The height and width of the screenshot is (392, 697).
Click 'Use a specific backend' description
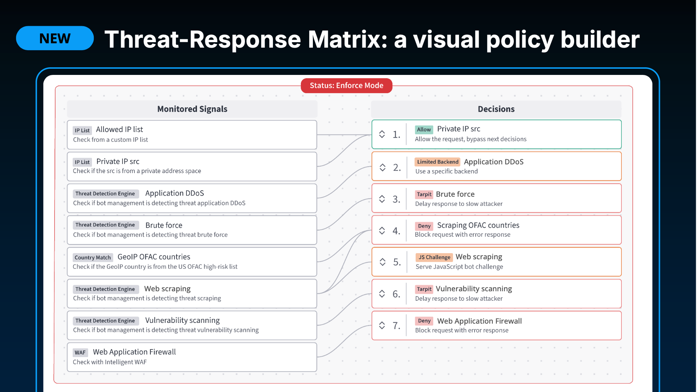pyautogui.click(x=447, y=171)
